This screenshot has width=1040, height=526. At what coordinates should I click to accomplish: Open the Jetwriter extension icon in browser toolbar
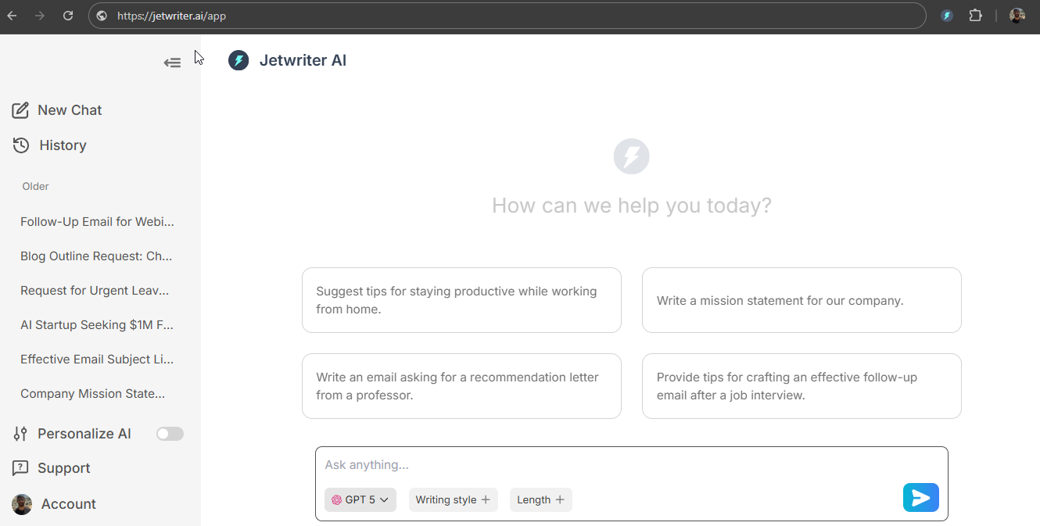coord(947,16)
